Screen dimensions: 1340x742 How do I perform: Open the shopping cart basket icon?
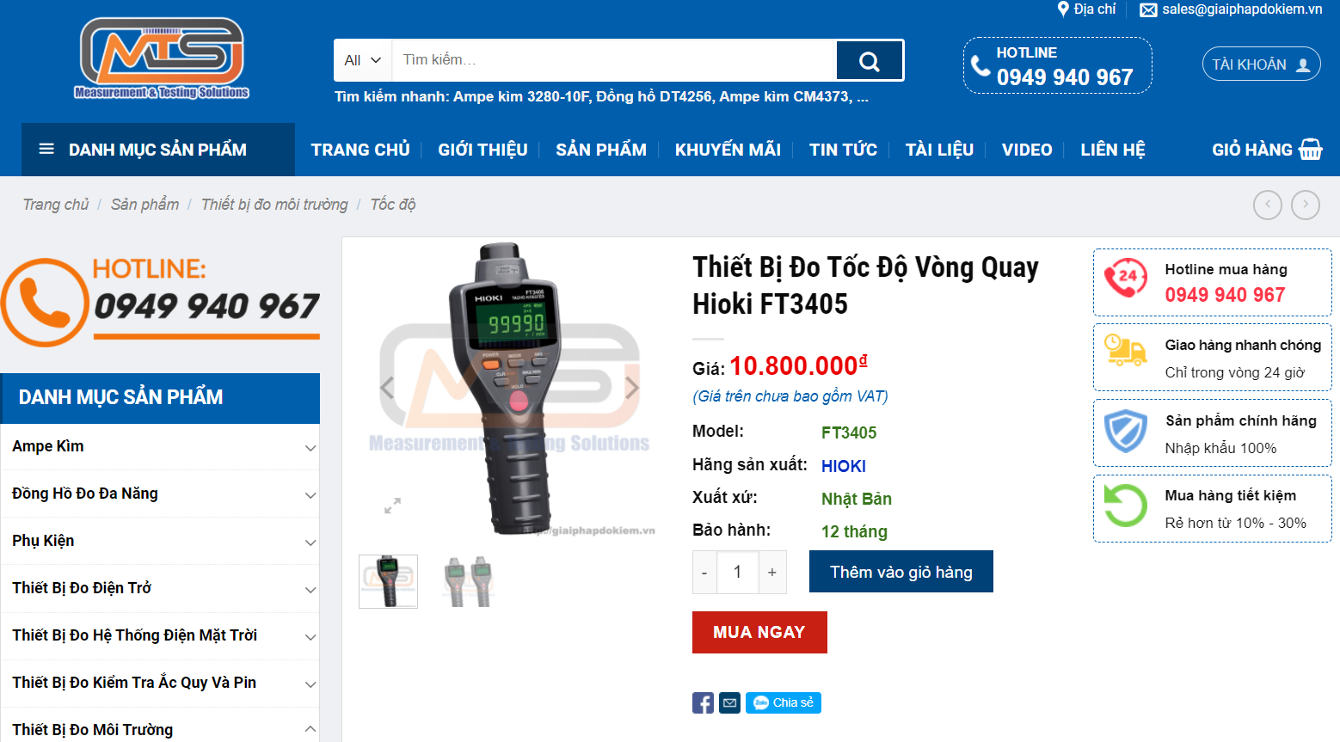1311,150
